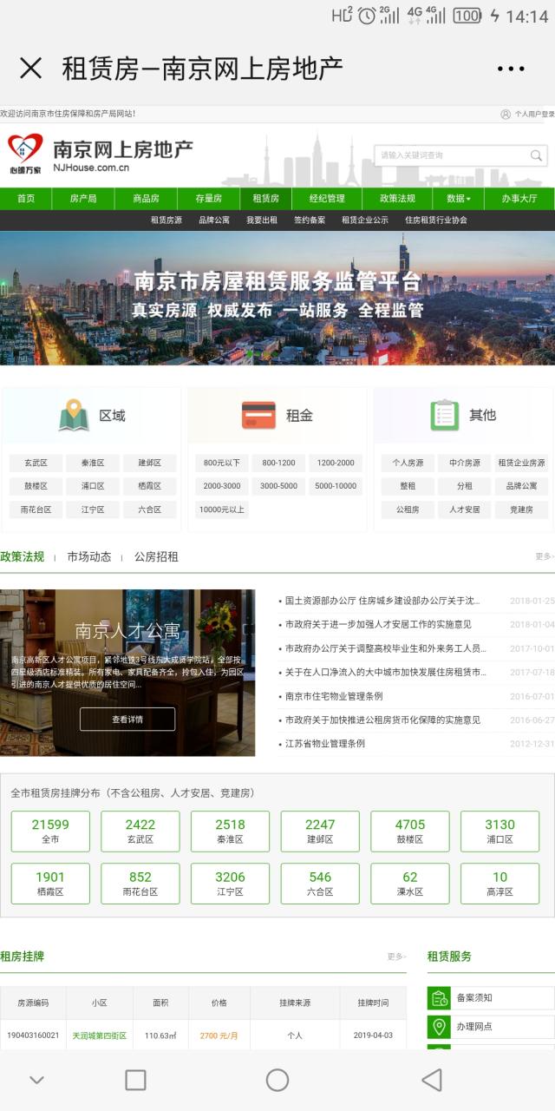This screenshot has width=555, height=1111.
Task: Open 租赁房源 submenu link
Action: (166, 220)
